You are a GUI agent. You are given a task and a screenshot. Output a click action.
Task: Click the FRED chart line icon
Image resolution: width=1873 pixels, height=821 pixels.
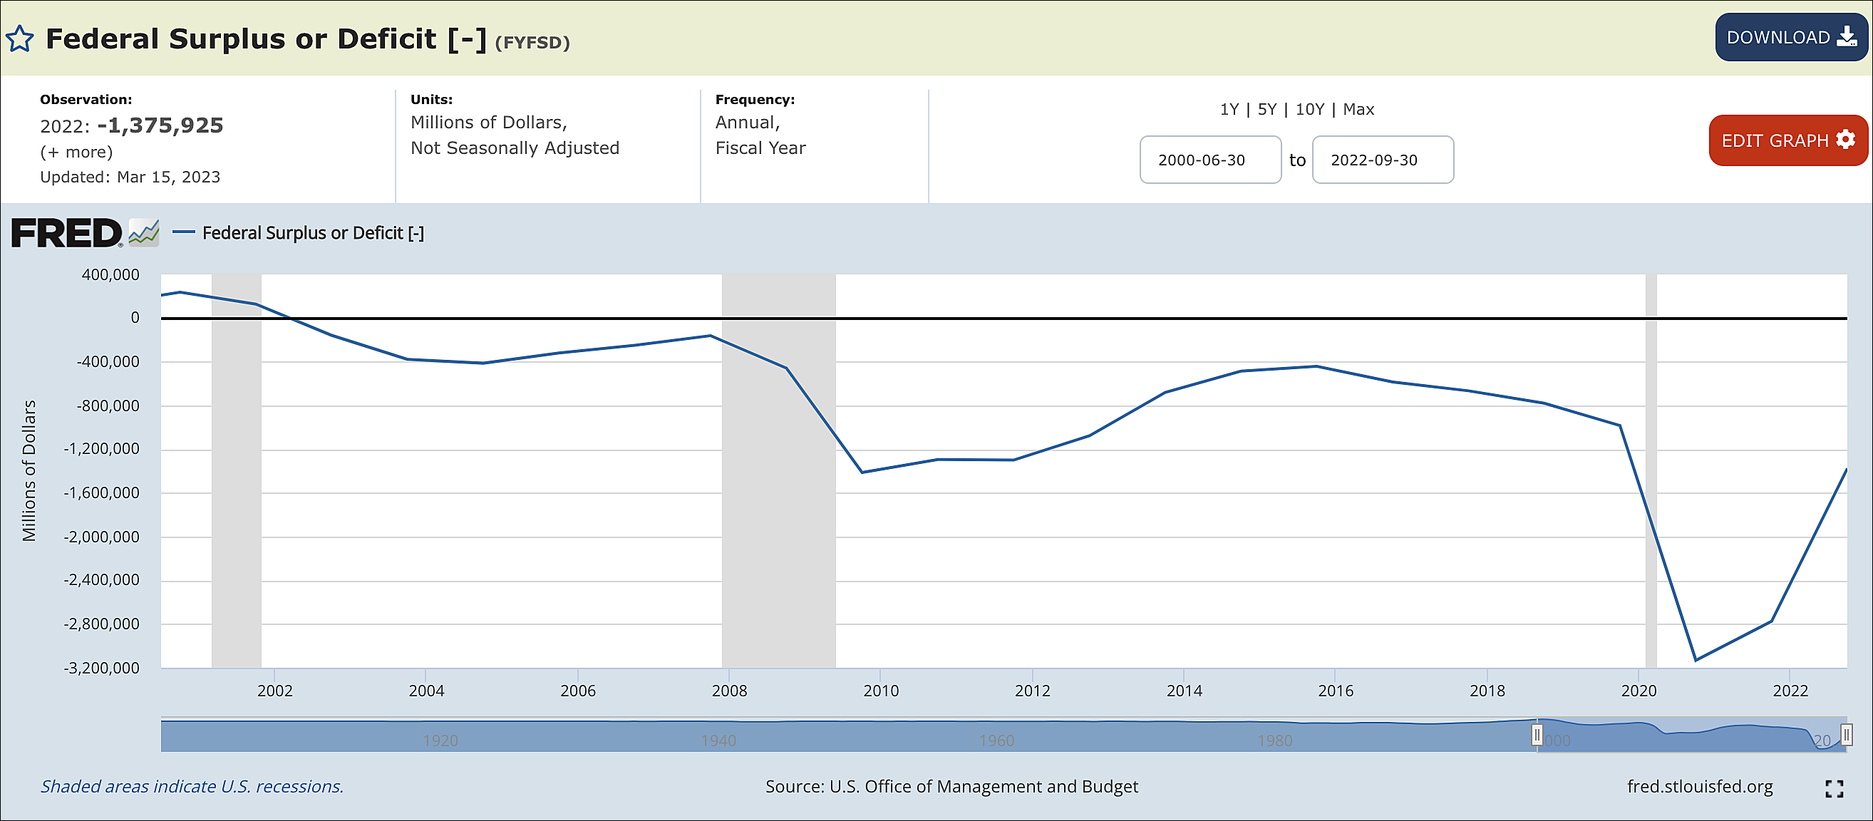[144, 233]
